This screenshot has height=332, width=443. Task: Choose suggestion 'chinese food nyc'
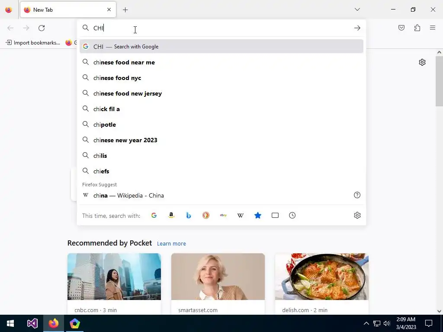coord(221,78)
